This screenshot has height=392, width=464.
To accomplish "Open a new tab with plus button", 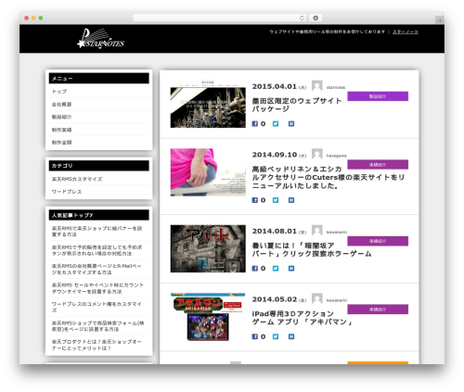I will [440, 20].
